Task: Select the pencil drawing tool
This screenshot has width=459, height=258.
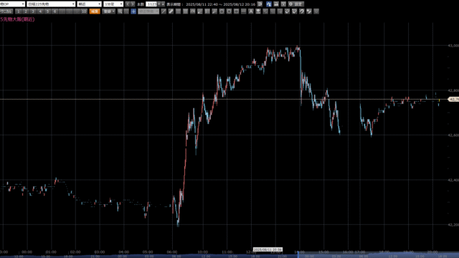Action: pyautogui.click(x=171, y=11)
